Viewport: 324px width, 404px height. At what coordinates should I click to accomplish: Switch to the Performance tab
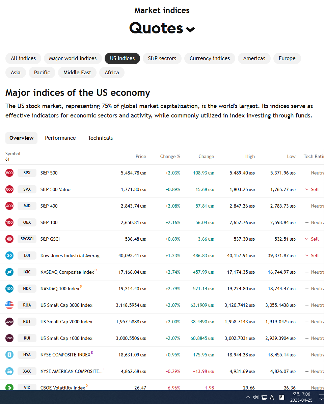pyautogui.click(x=60, y=138)
